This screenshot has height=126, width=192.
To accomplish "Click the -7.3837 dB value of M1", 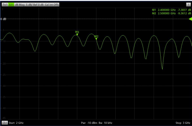I will tap(184, 10).
